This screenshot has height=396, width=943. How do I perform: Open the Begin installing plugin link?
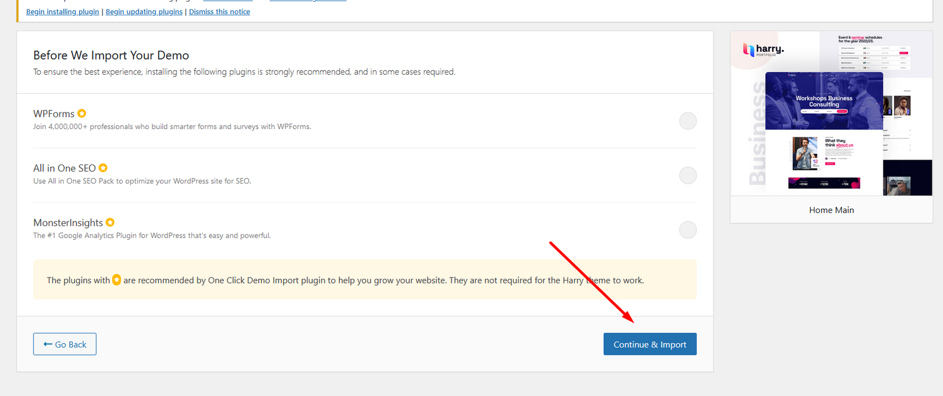pos(62,12)
